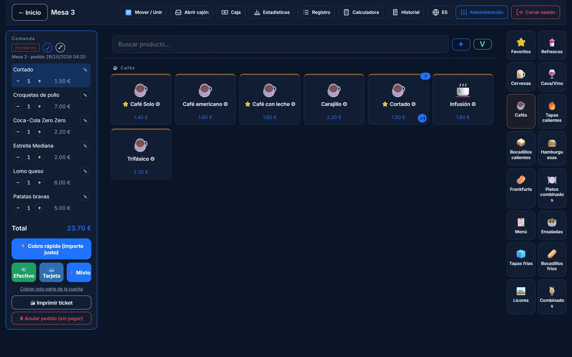
Task: Click the Buscar producto search field
Action: tap(280, 44)
